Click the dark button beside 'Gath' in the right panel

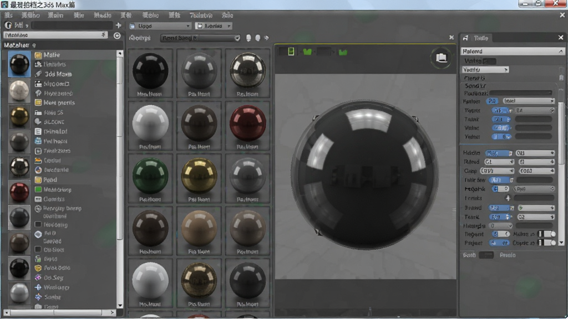(x=486, y=255)
